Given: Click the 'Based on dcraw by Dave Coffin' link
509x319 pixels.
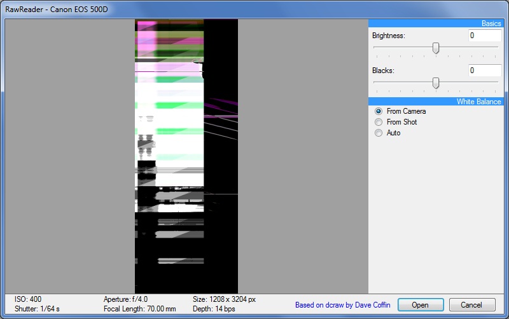Looking at the screenshot, I should [x=343, y=305].
